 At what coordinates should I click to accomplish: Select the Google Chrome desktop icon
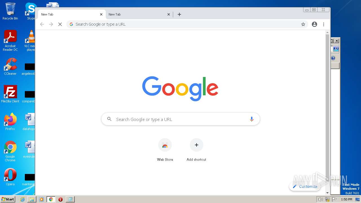(10, 151)
